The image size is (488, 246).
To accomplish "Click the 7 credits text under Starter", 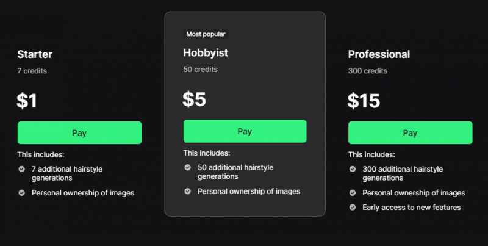I will pyautogui.click(x=32, y=71).
